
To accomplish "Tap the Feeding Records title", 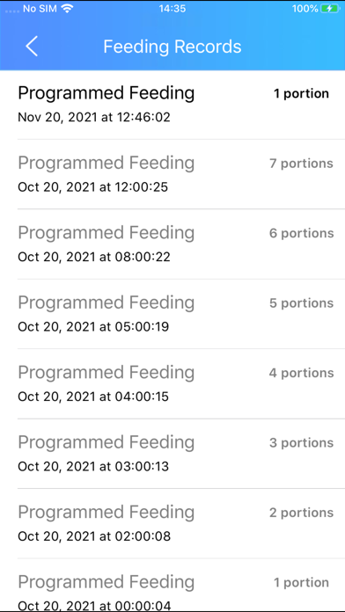I will 172,47.
